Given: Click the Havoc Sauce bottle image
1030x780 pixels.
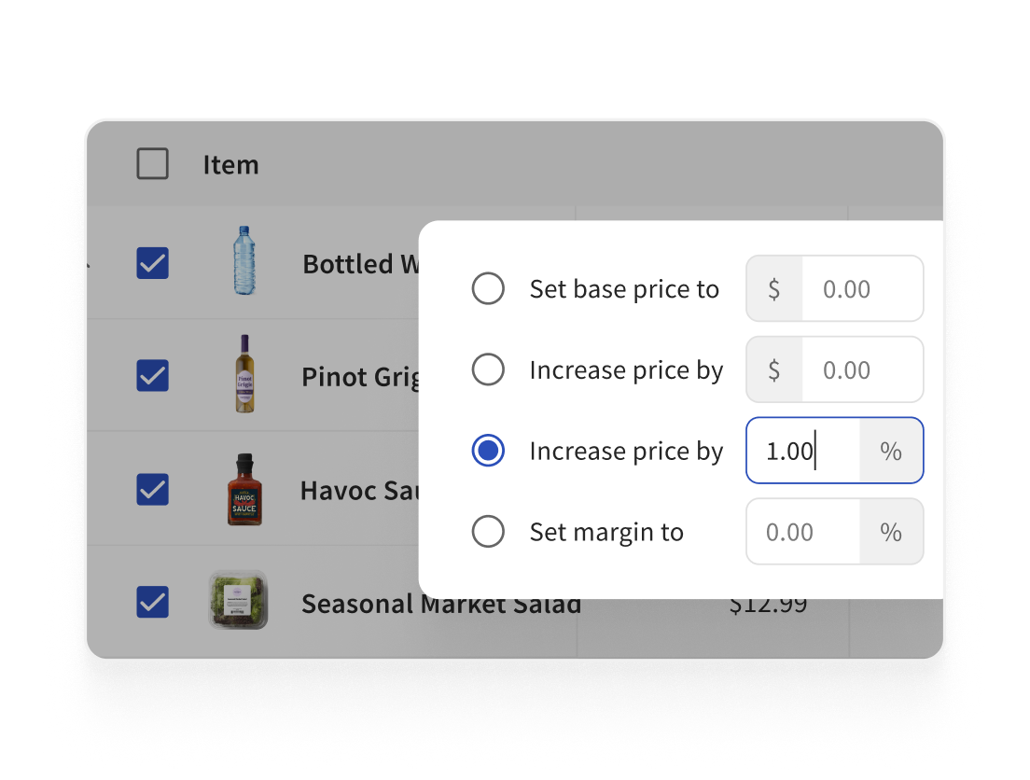Looking at the screenshot, I should point(244,490).
